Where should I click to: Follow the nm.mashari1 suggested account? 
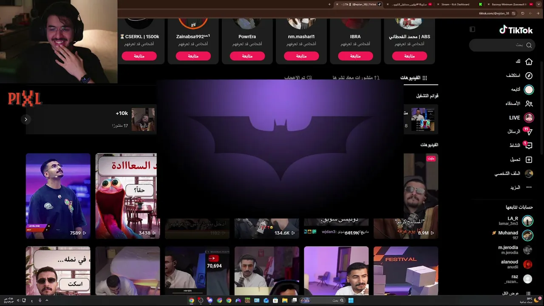click(301, 56)
